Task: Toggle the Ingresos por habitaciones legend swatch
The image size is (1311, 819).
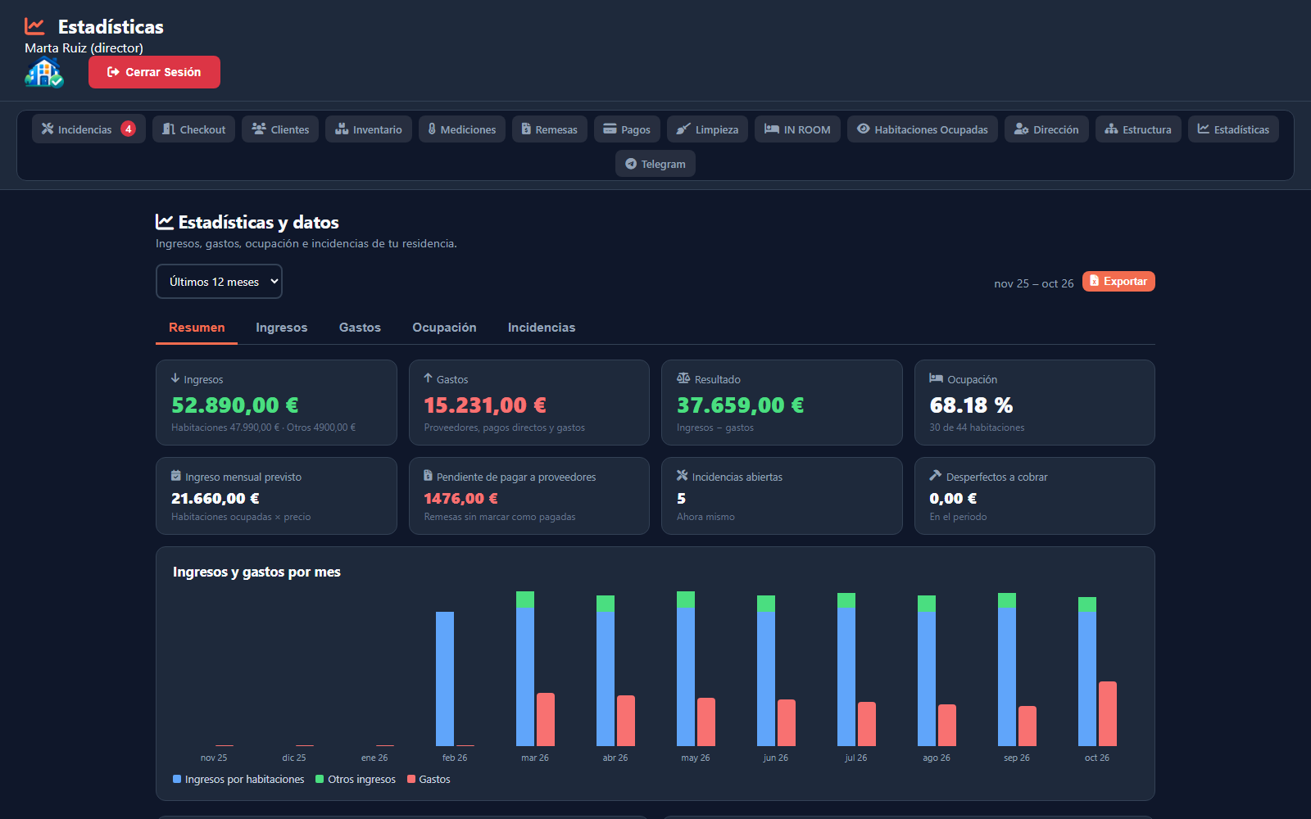Action: (177, 779)
